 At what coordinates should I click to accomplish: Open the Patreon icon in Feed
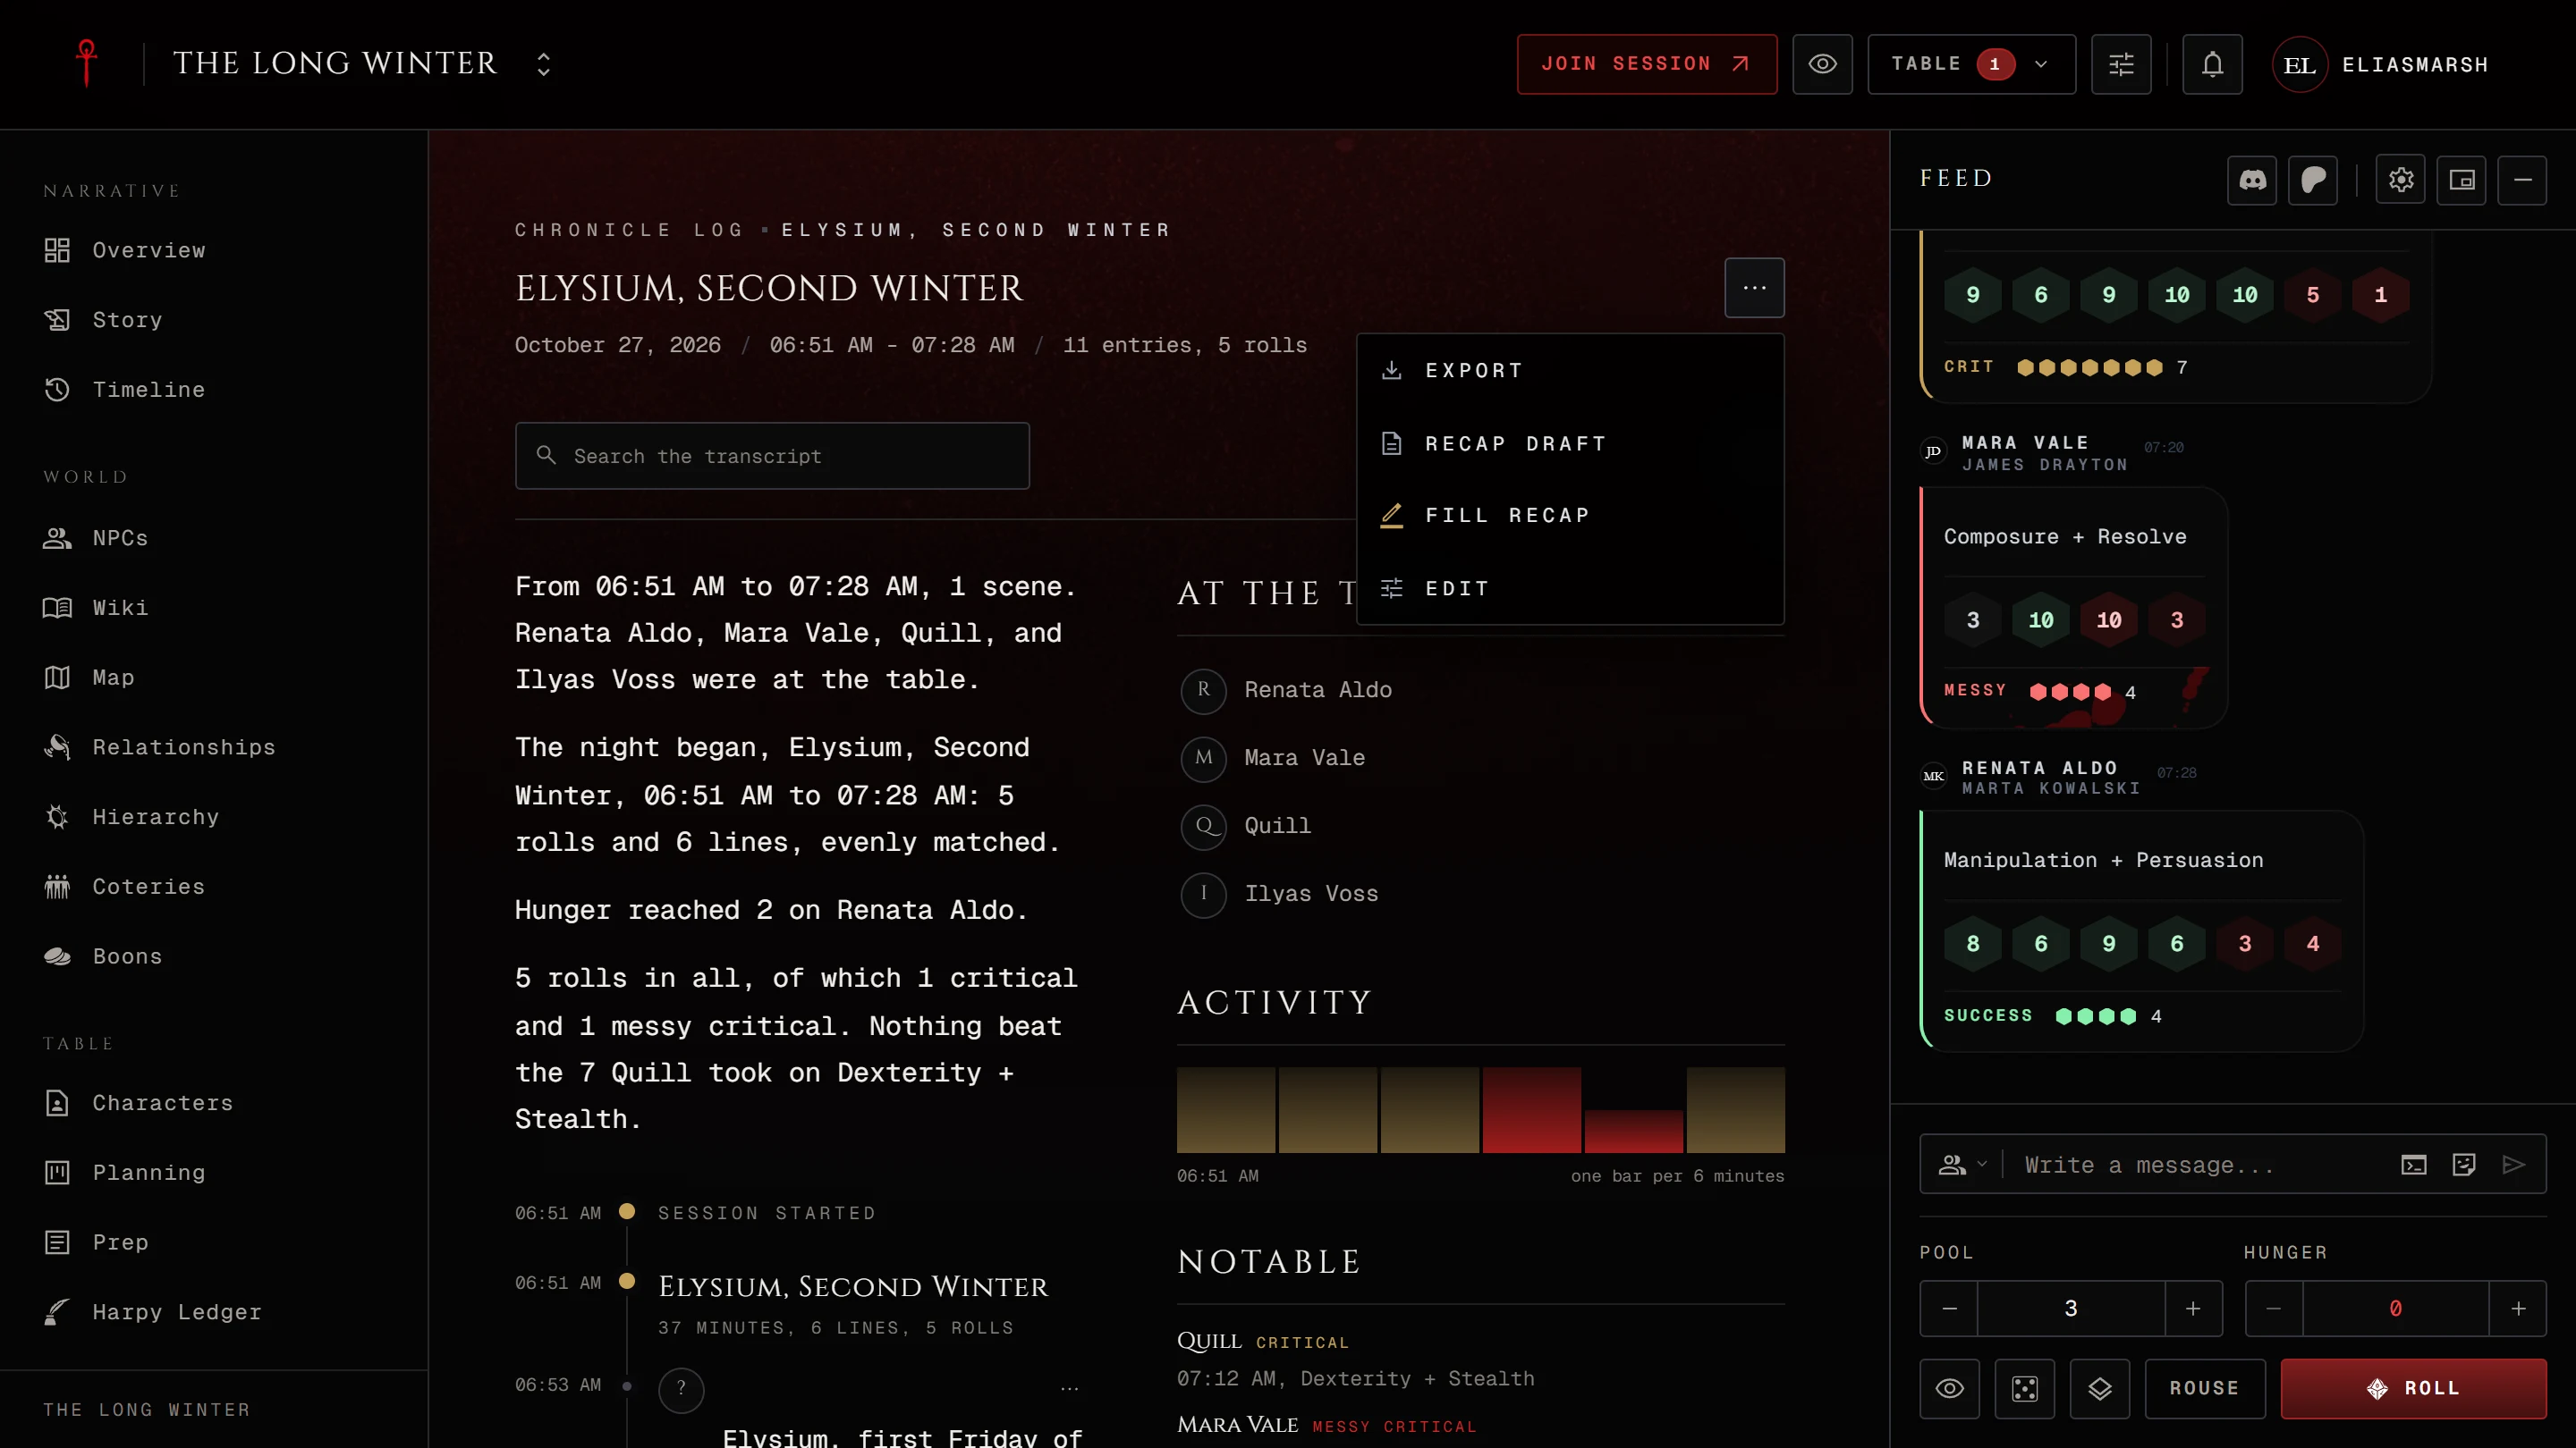click(x=2312, y=180)
